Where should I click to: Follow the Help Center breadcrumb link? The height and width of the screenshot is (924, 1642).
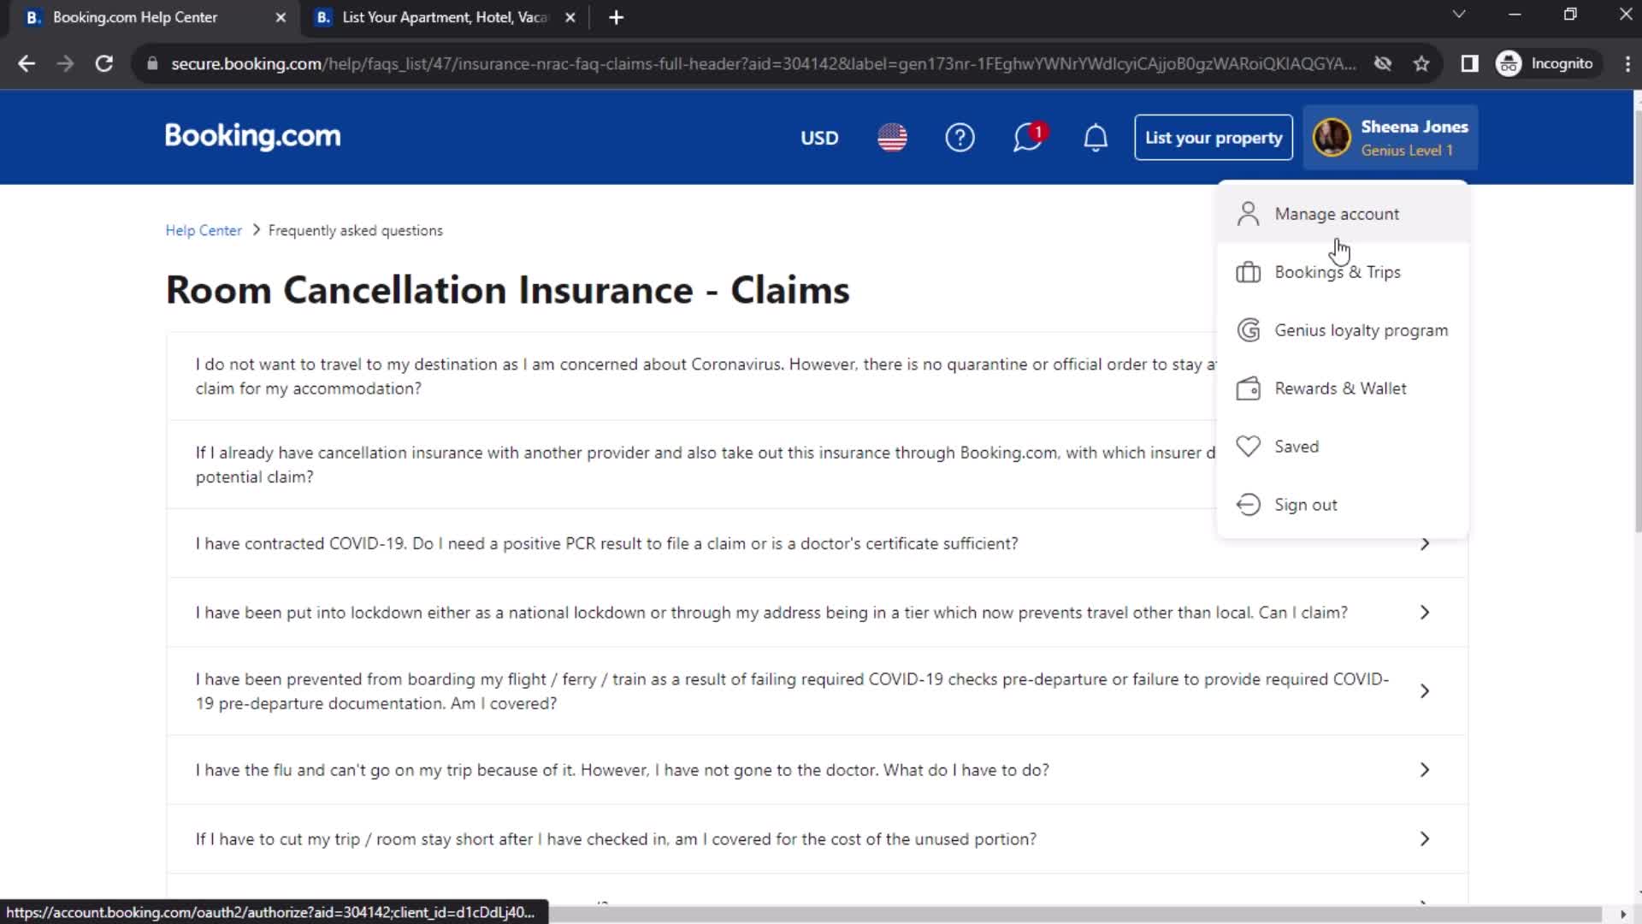click(204, 230)
